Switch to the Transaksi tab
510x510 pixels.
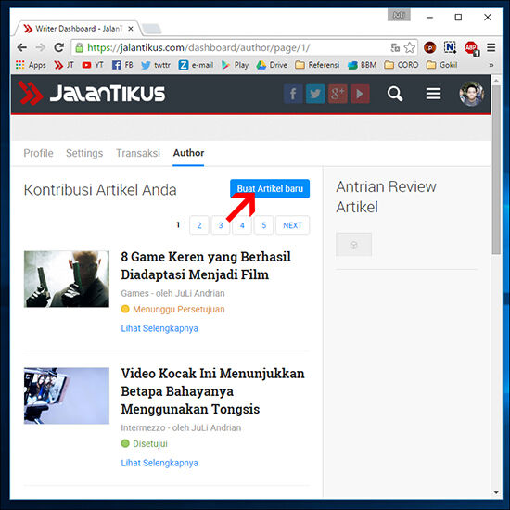pyautogui.click(x=138, y=153)
